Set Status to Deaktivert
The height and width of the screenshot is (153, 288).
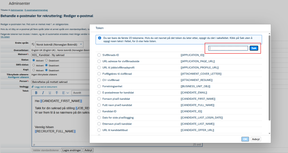click(46, 60)
